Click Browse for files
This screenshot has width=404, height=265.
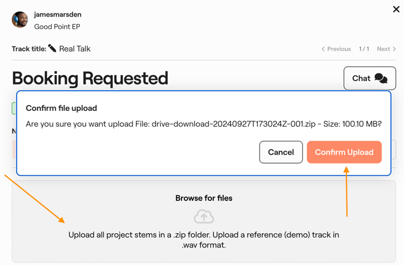point(204,198)
